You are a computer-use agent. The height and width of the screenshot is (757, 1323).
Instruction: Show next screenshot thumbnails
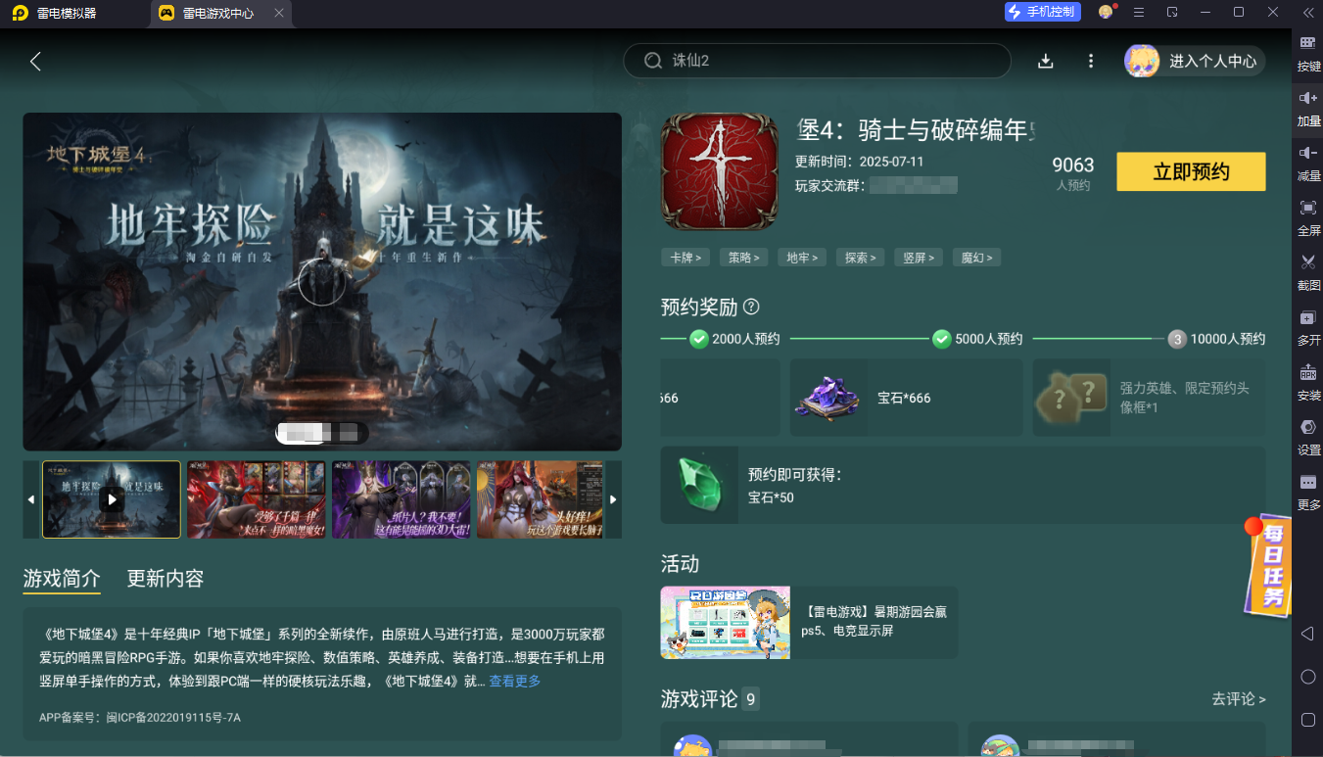point(614,499)
